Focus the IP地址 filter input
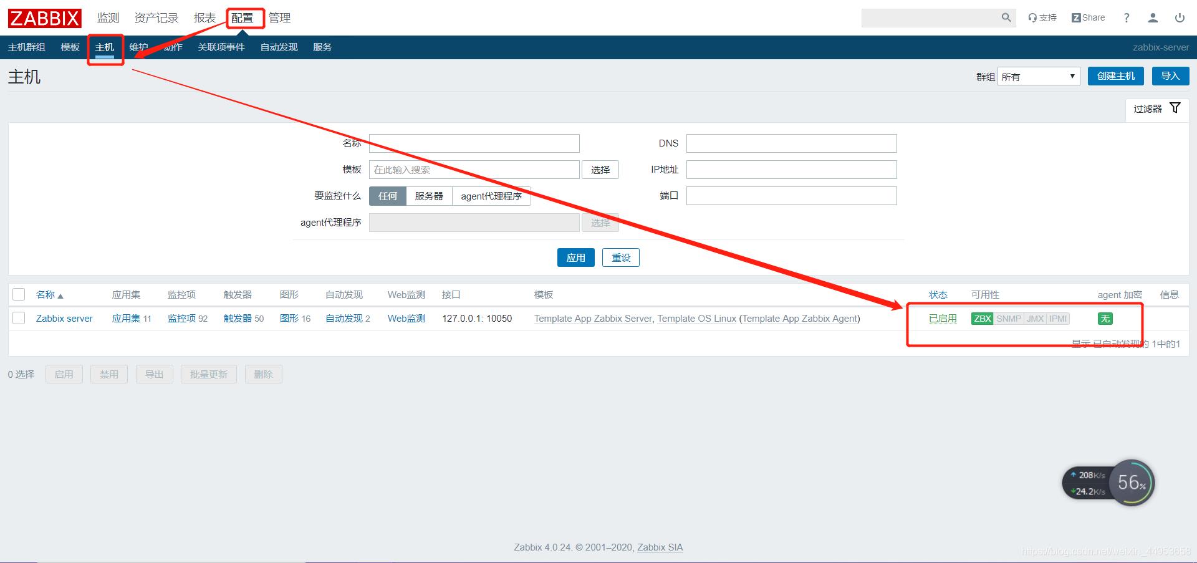The image size is (1197, 563). tap(792, 170)
